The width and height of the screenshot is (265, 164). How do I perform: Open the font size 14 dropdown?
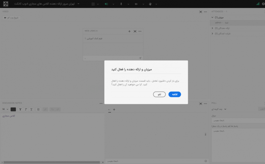pos(5,109)
